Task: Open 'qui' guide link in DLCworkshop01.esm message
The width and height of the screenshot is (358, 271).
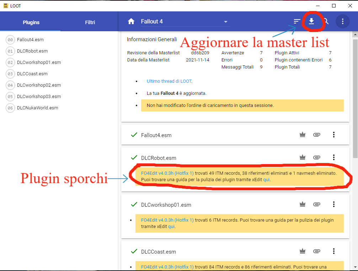Action: [171, 227]
